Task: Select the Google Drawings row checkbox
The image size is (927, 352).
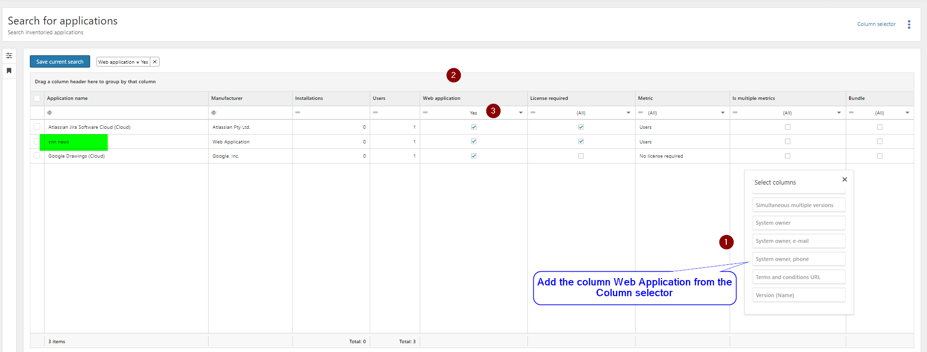Action: tap(37, 156)
